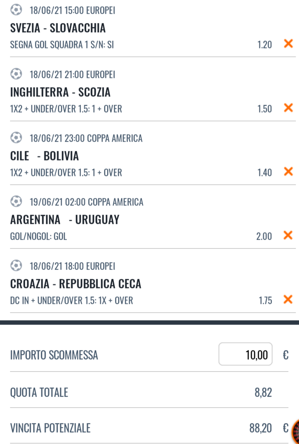Click the ball icon next to 19/06/21 02:00
299x444 pixels.
coord(16,202)
